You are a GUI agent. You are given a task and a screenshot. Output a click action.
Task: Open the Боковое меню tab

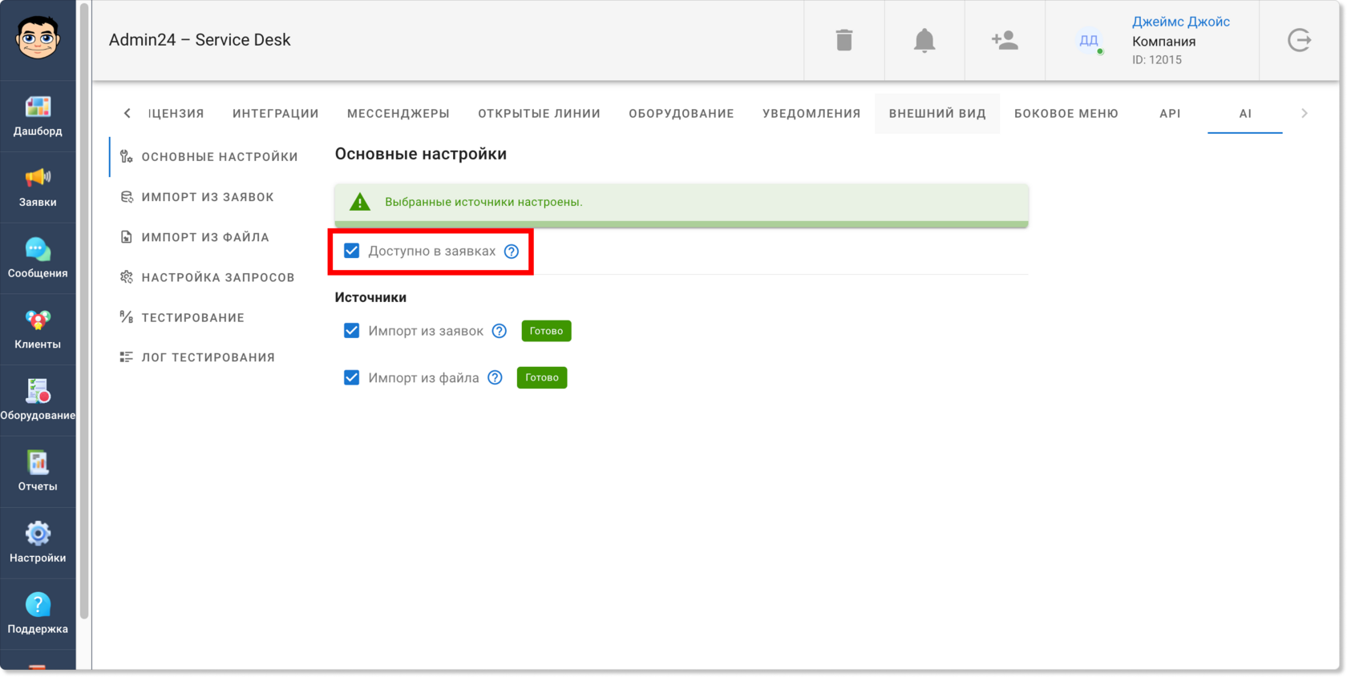[1066, 114]
